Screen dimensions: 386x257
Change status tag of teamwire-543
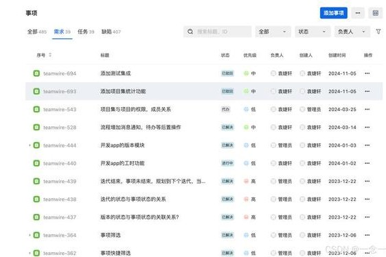pos(225,109)
